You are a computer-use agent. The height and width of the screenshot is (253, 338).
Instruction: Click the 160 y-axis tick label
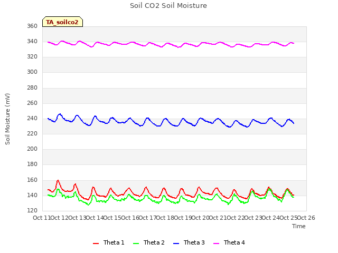pos(32,180)
